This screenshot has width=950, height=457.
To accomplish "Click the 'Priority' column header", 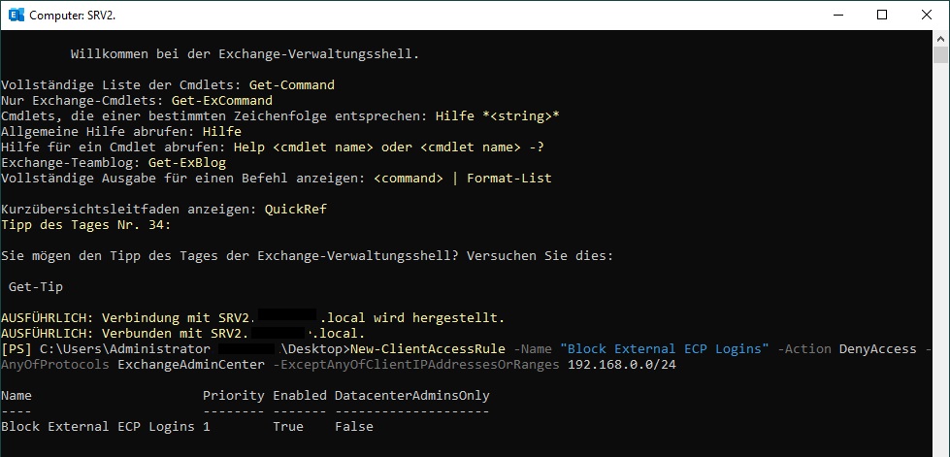I will 233,396.
